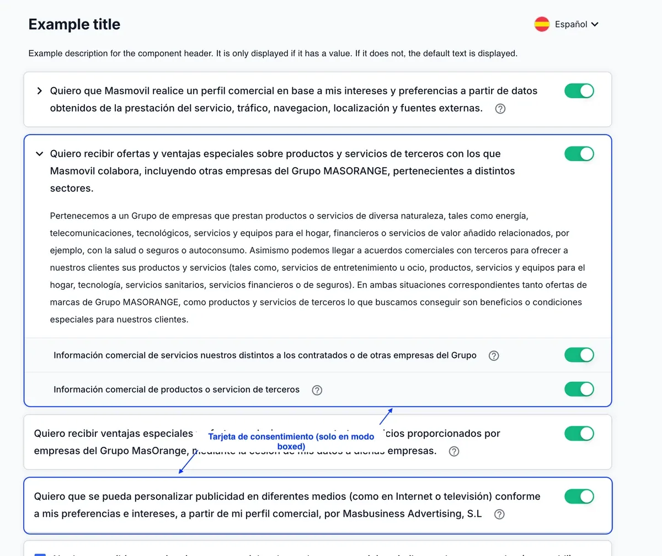
Task: Expand the perfil comercial consent chevron
Action: (x=39, y=91)
